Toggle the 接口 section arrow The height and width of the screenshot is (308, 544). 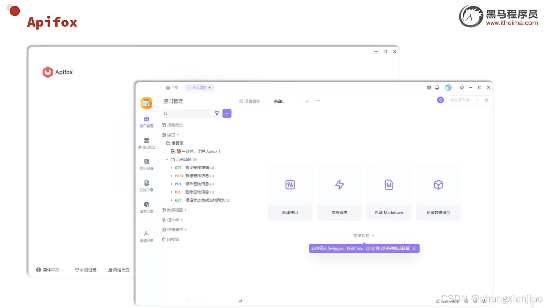pos(178,135)
